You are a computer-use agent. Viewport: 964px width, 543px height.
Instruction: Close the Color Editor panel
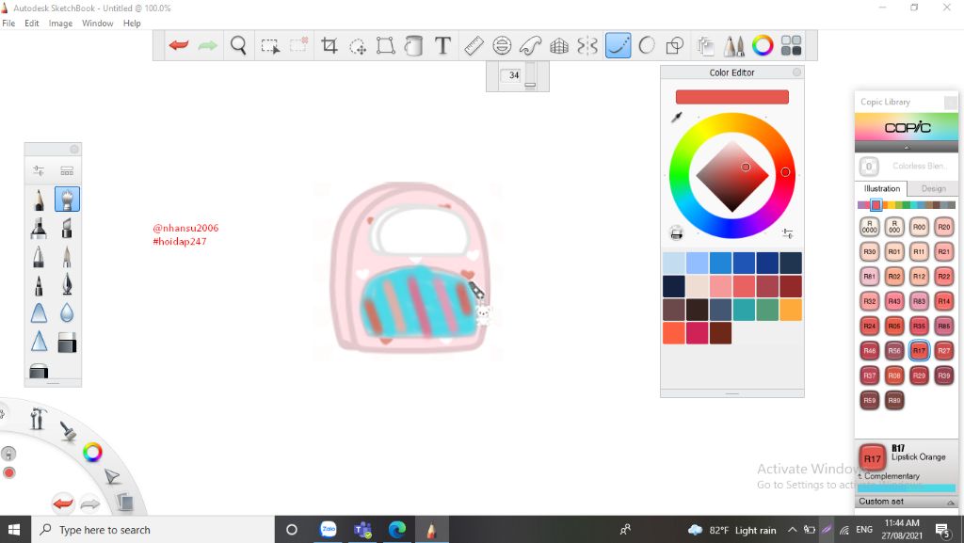pos(796,72)
